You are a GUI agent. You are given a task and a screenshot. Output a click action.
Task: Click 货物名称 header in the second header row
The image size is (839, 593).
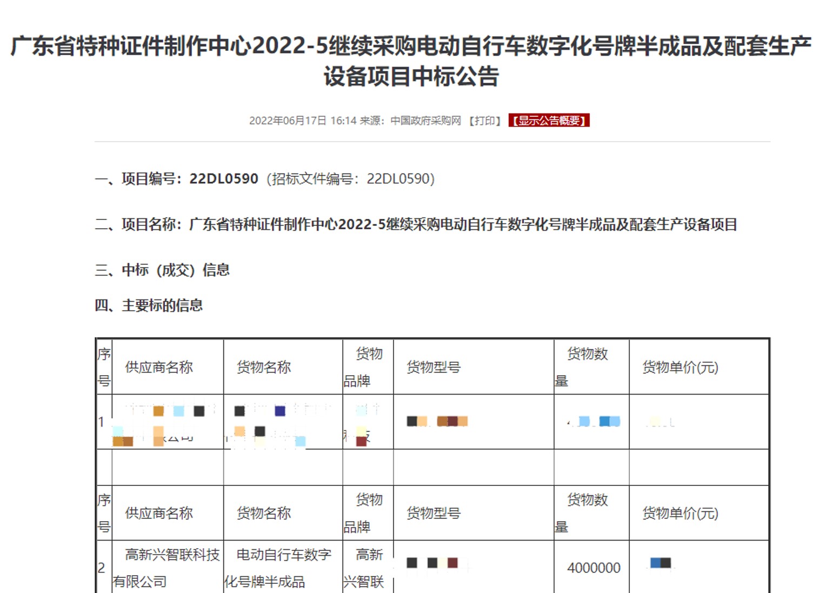tap(264, 513)
